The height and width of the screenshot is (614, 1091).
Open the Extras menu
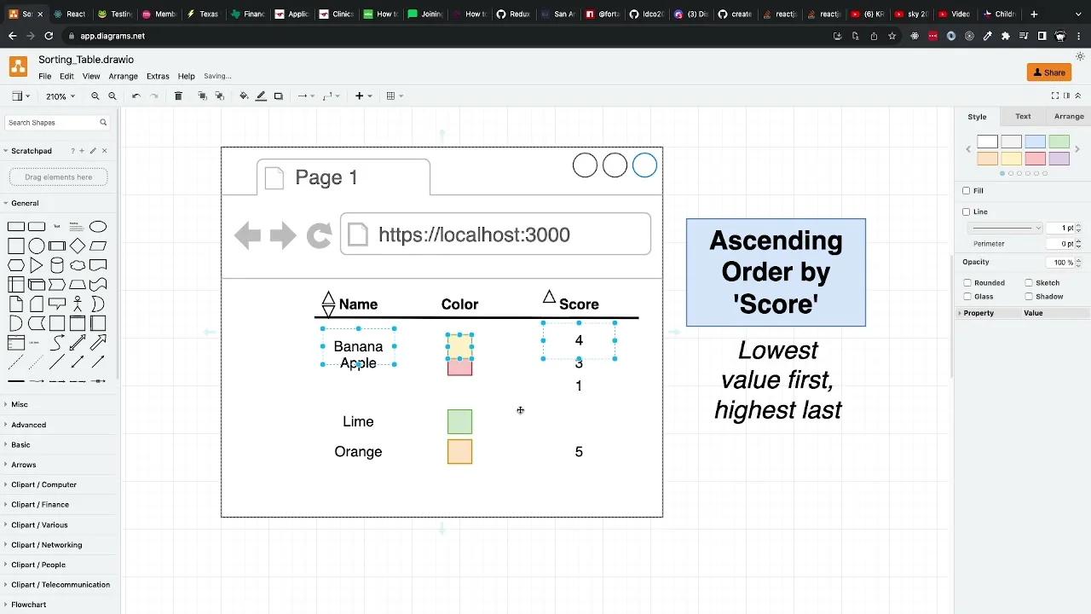pos(158,76)
